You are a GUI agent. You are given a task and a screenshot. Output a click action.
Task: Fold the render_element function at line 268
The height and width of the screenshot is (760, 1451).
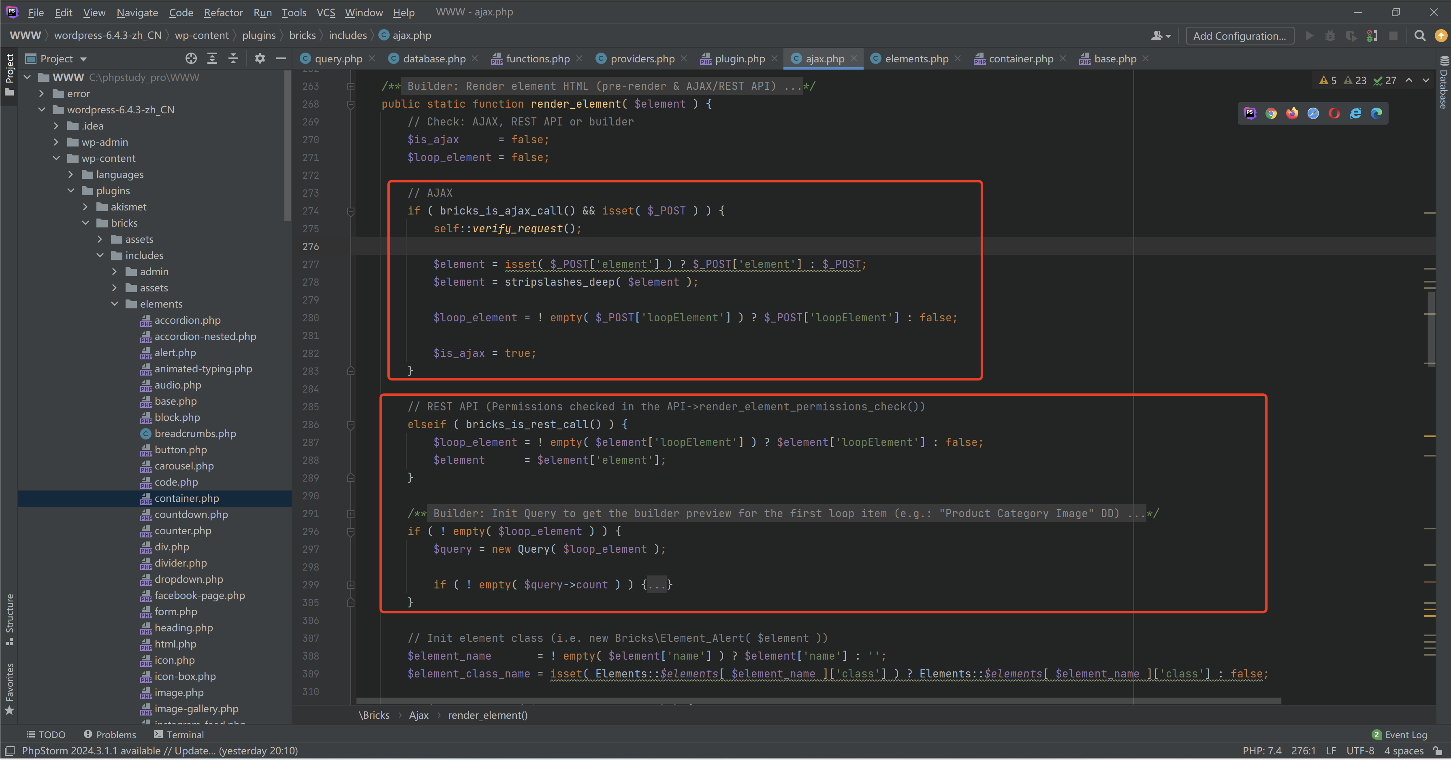pos(350,104)
